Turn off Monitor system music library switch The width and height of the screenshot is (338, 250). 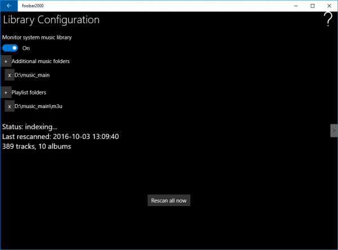point(10,48)
